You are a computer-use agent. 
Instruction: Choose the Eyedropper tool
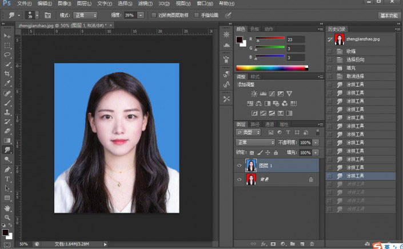8,83
